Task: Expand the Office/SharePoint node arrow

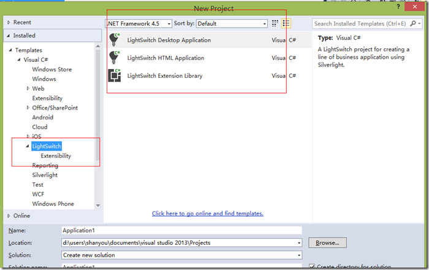Action: [28, 108]
